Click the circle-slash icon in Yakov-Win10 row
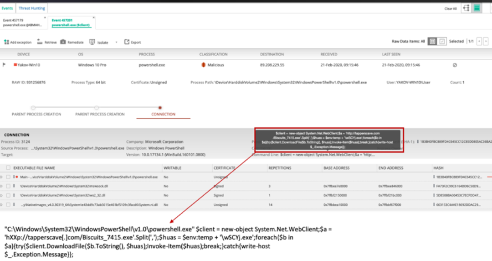This screenshot has width=492, height=261. (455, 65)
